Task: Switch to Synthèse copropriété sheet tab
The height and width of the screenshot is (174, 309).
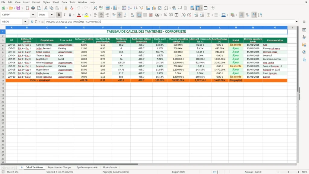Action: tap(87, 167)
